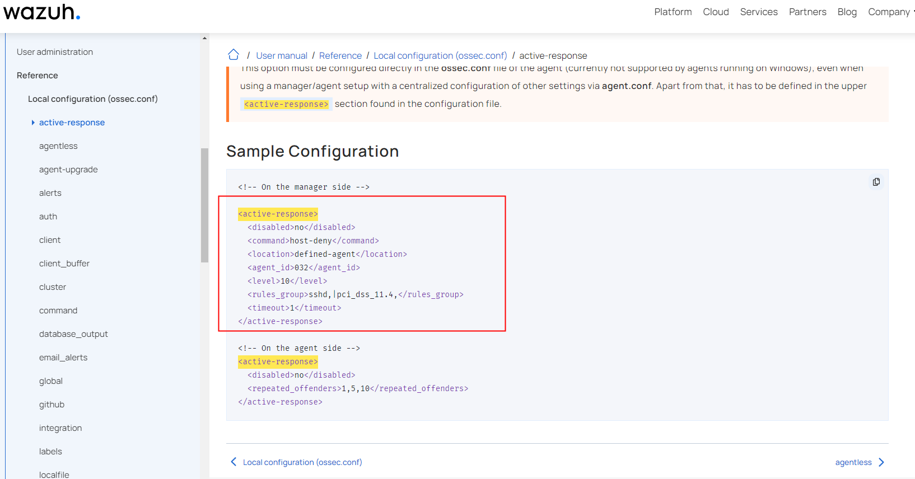The height and width of the screenshot is (479, 915).
Task: Click the sidebar scrollbar thumb
Action: (204, 205)
